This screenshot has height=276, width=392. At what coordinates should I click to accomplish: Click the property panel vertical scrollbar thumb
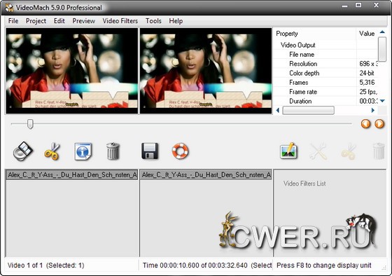pos(382,49)
